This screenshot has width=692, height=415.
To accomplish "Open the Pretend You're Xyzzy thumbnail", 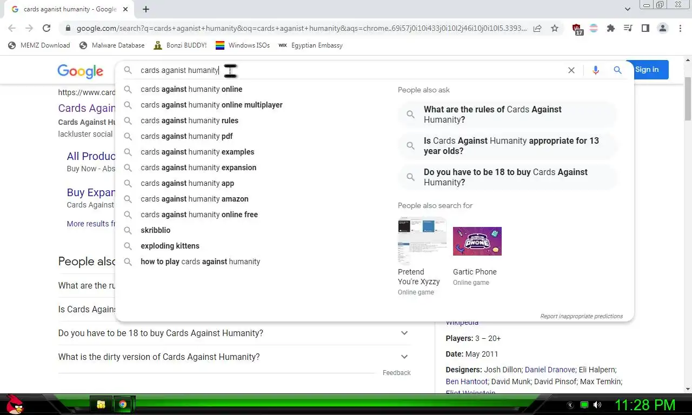I will 422,241.
